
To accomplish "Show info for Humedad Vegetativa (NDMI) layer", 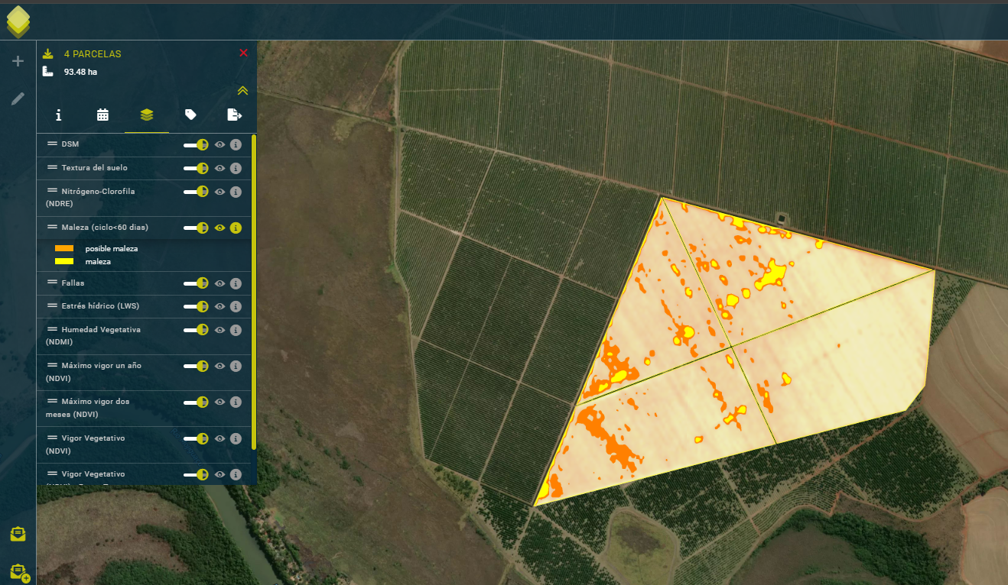I will pyautogui.click(x=236, y=330).
